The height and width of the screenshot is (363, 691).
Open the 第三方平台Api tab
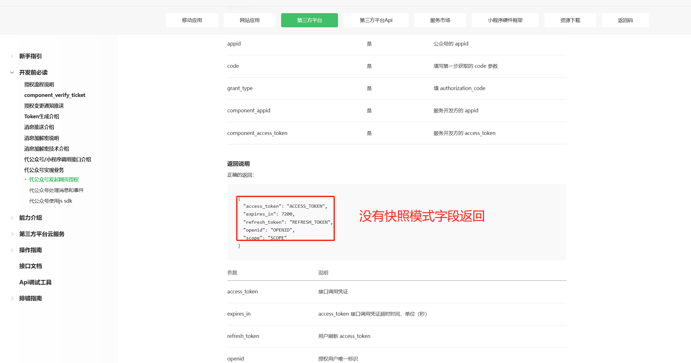[376, 20]
